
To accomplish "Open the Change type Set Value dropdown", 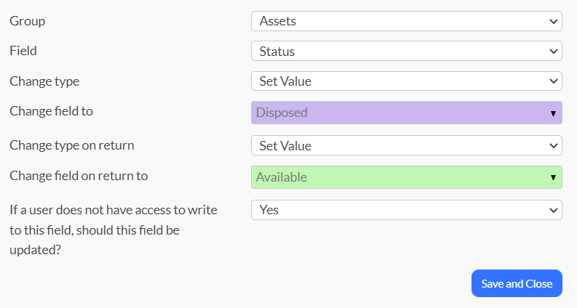I will pyautogui.click(x=407, y=81).
